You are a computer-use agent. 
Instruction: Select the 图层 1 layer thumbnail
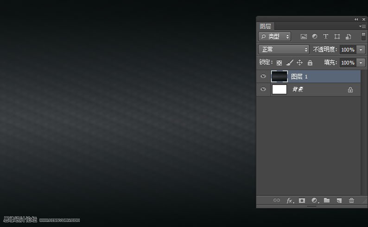click(279, 76)
